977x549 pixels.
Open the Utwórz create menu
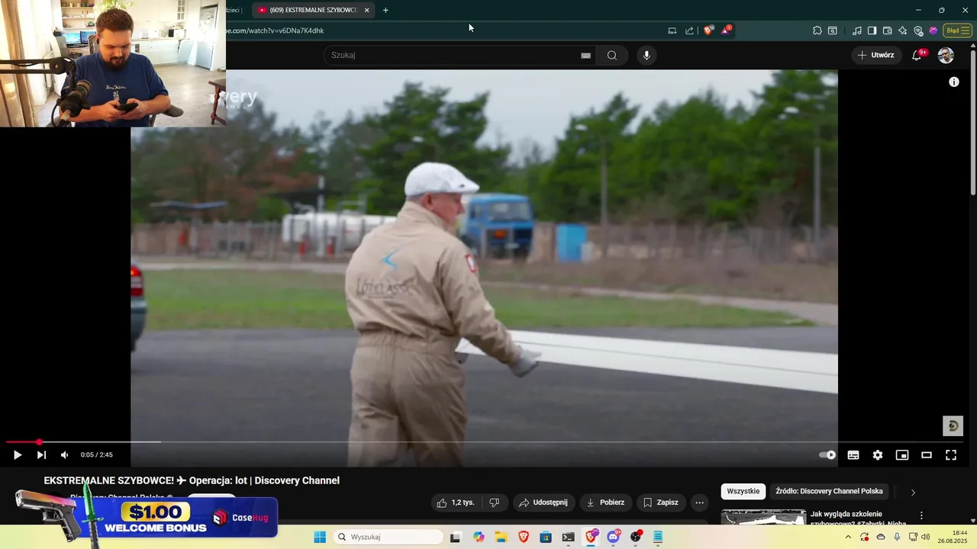(x=876, y=55)
